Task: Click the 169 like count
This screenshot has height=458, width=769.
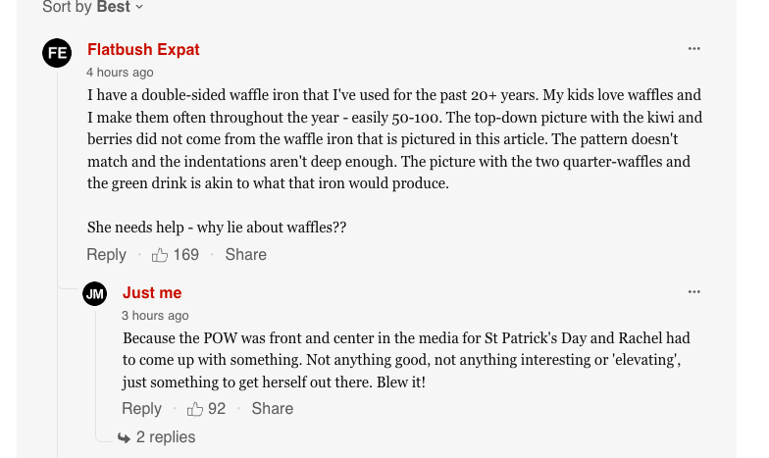Action: pos(186,255)
